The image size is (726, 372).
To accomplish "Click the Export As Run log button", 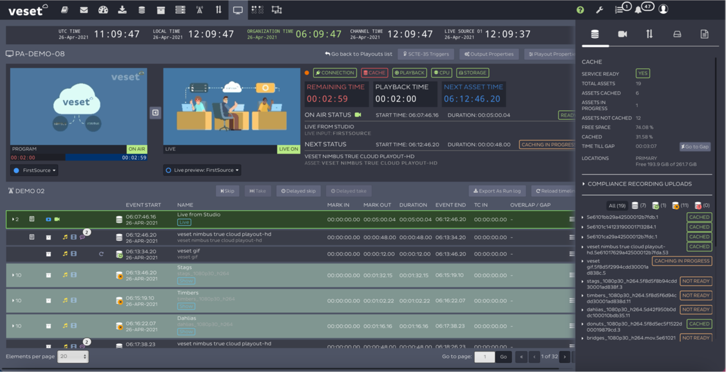I will [x=497, y=190].
